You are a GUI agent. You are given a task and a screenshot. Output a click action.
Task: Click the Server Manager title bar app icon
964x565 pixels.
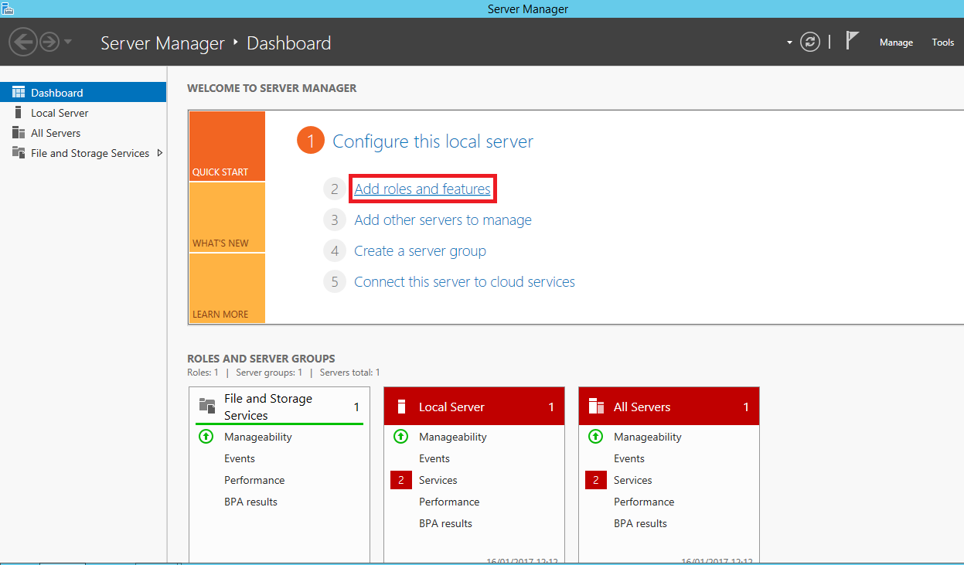(x=8, y=8)
